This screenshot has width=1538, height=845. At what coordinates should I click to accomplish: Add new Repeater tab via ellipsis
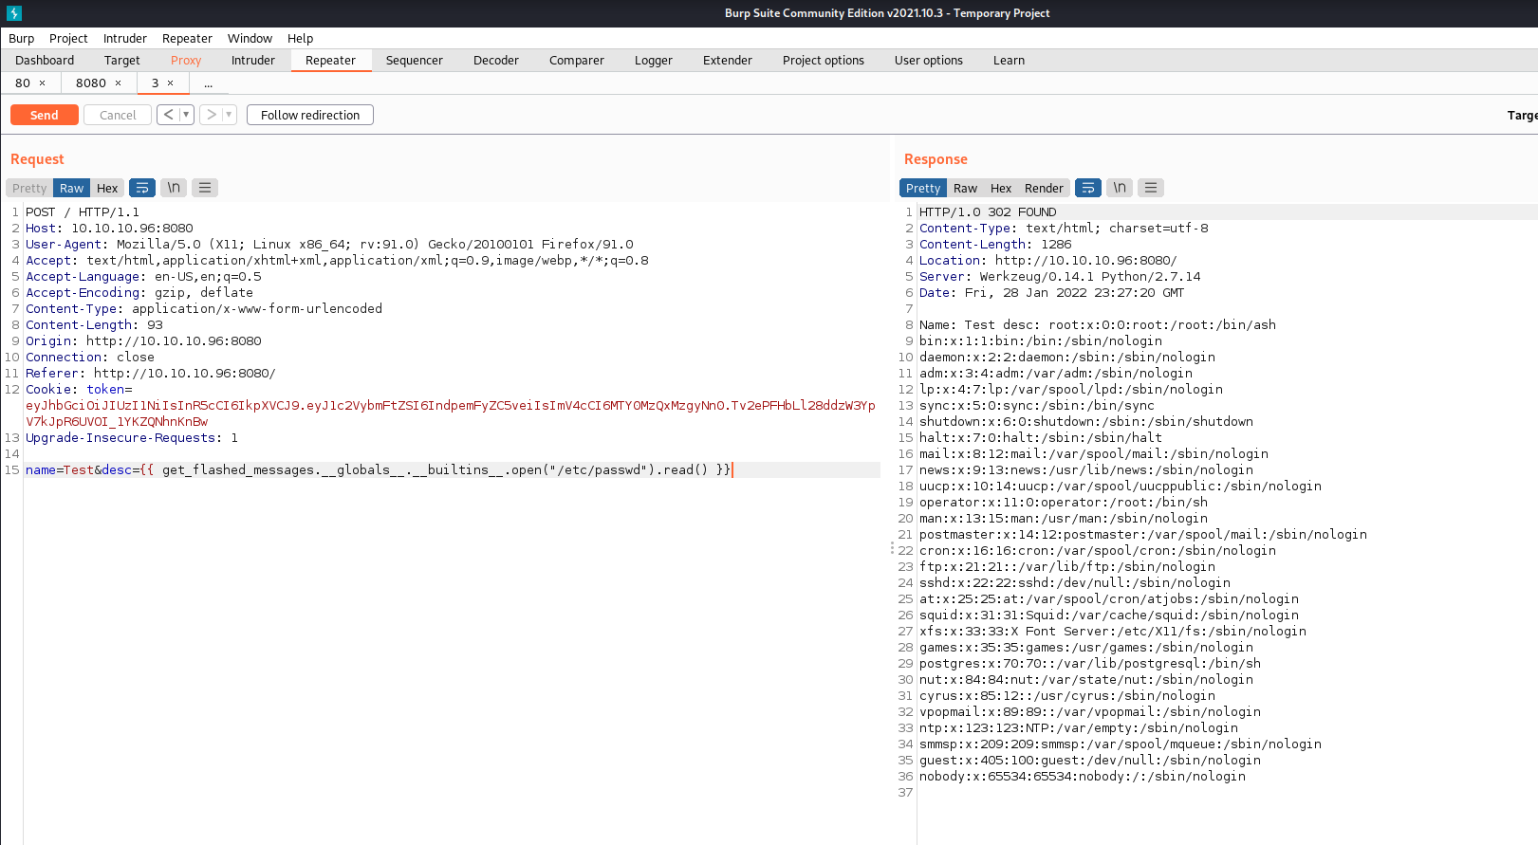coord(208,83)
